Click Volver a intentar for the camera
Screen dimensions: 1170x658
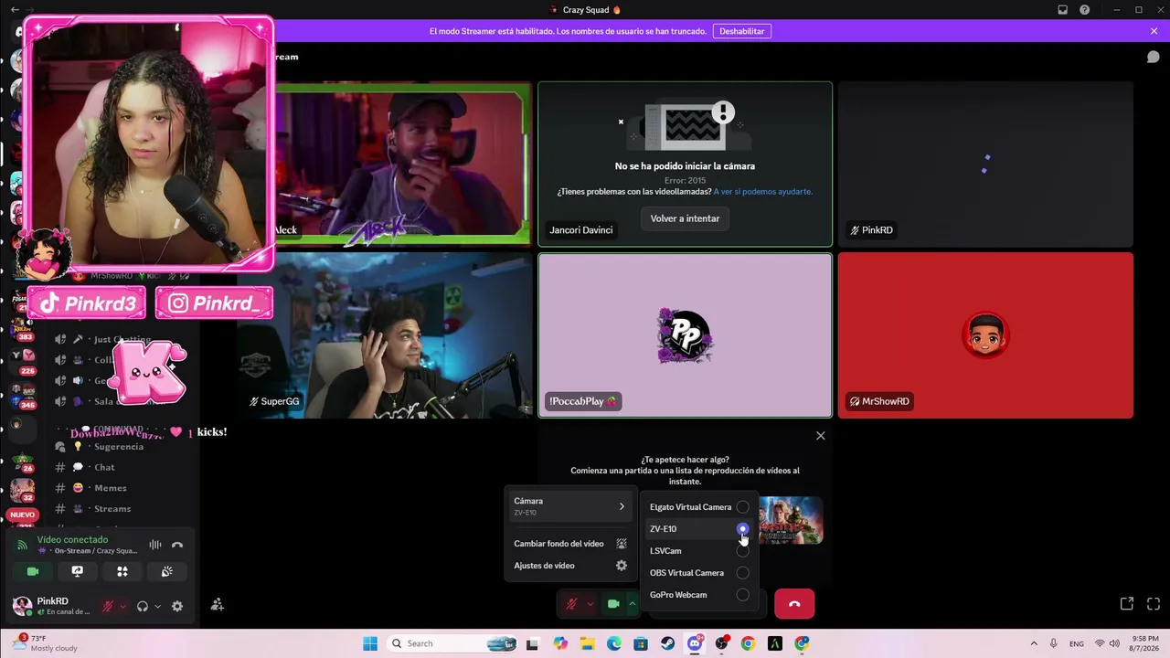pyautogui.click(x=685, y=218)
